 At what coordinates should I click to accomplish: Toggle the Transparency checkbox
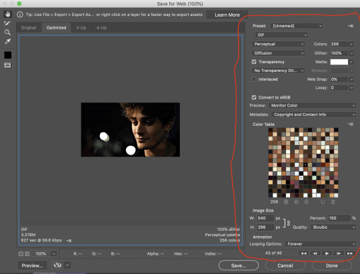coord(254,62)
